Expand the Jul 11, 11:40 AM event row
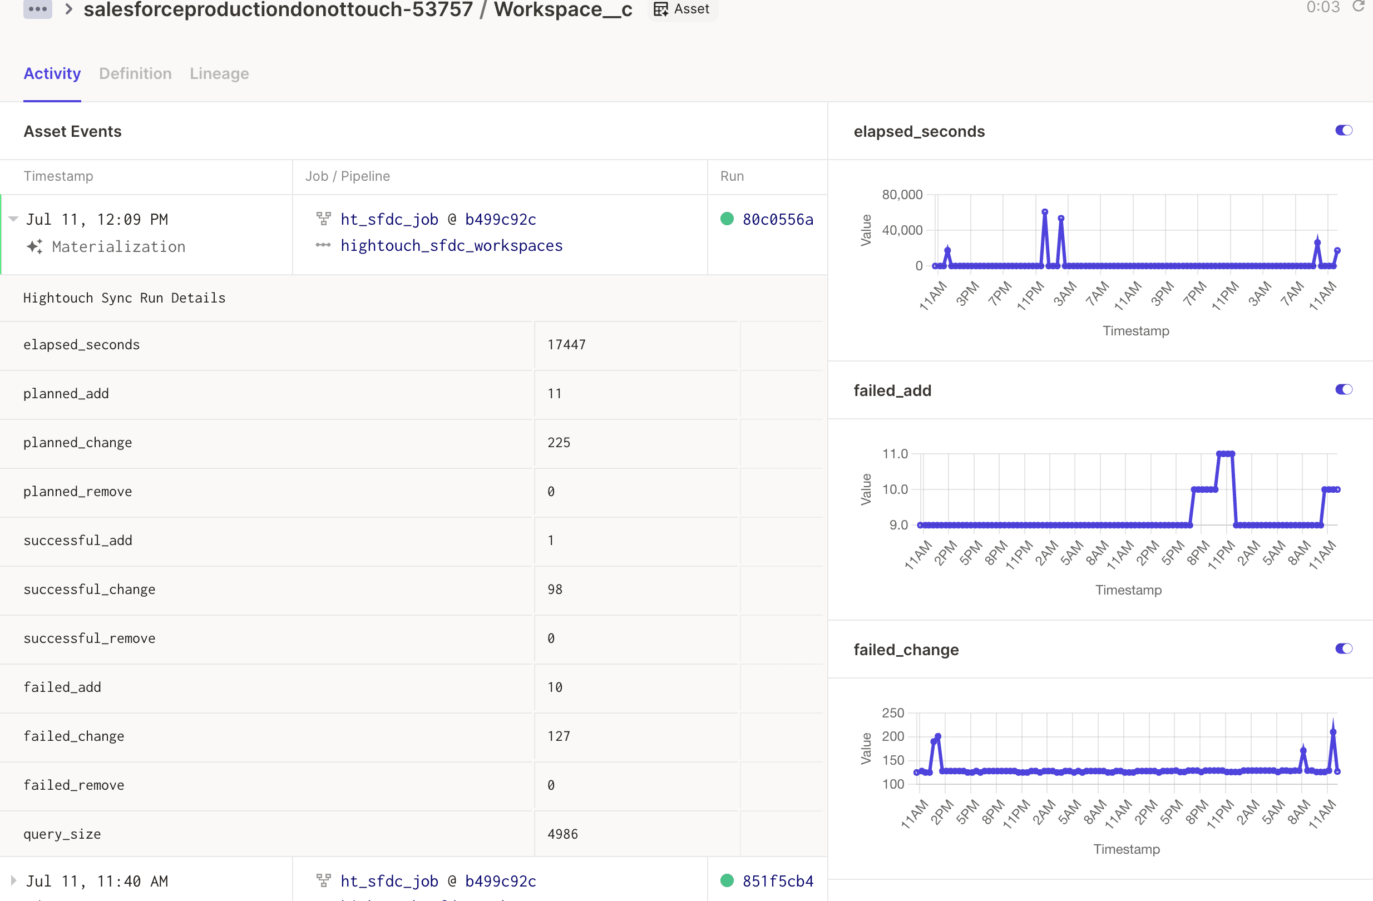This screenshot has width=1373, height=901. click(x=13, y=880)
